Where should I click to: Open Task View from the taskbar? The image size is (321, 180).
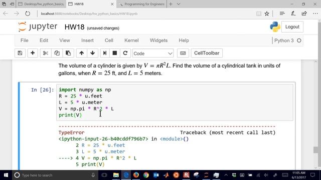coord(104,175)
